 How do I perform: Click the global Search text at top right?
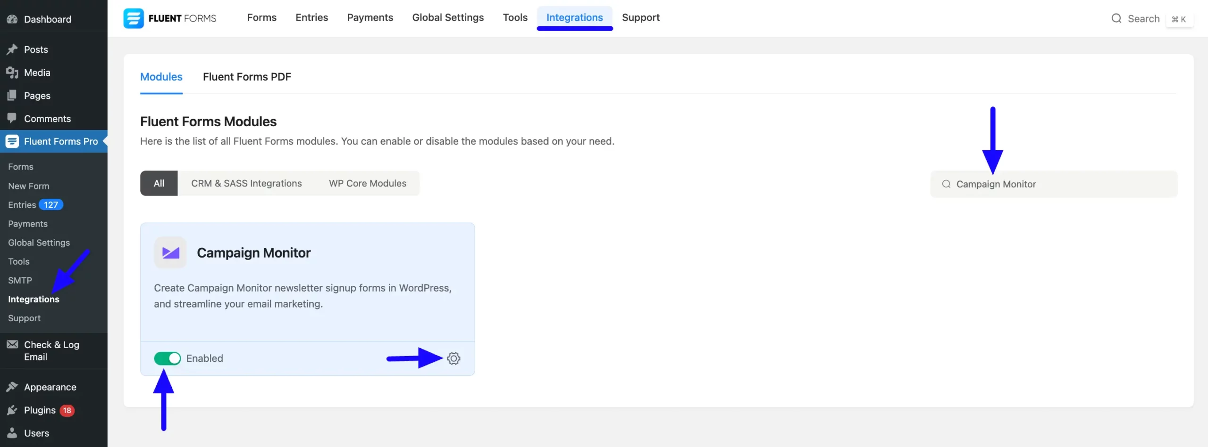[1143, 19]
